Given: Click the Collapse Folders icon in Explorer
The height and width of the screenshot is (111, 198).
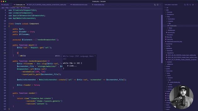Looking at the screenshot, I should (x=193, y=5).
